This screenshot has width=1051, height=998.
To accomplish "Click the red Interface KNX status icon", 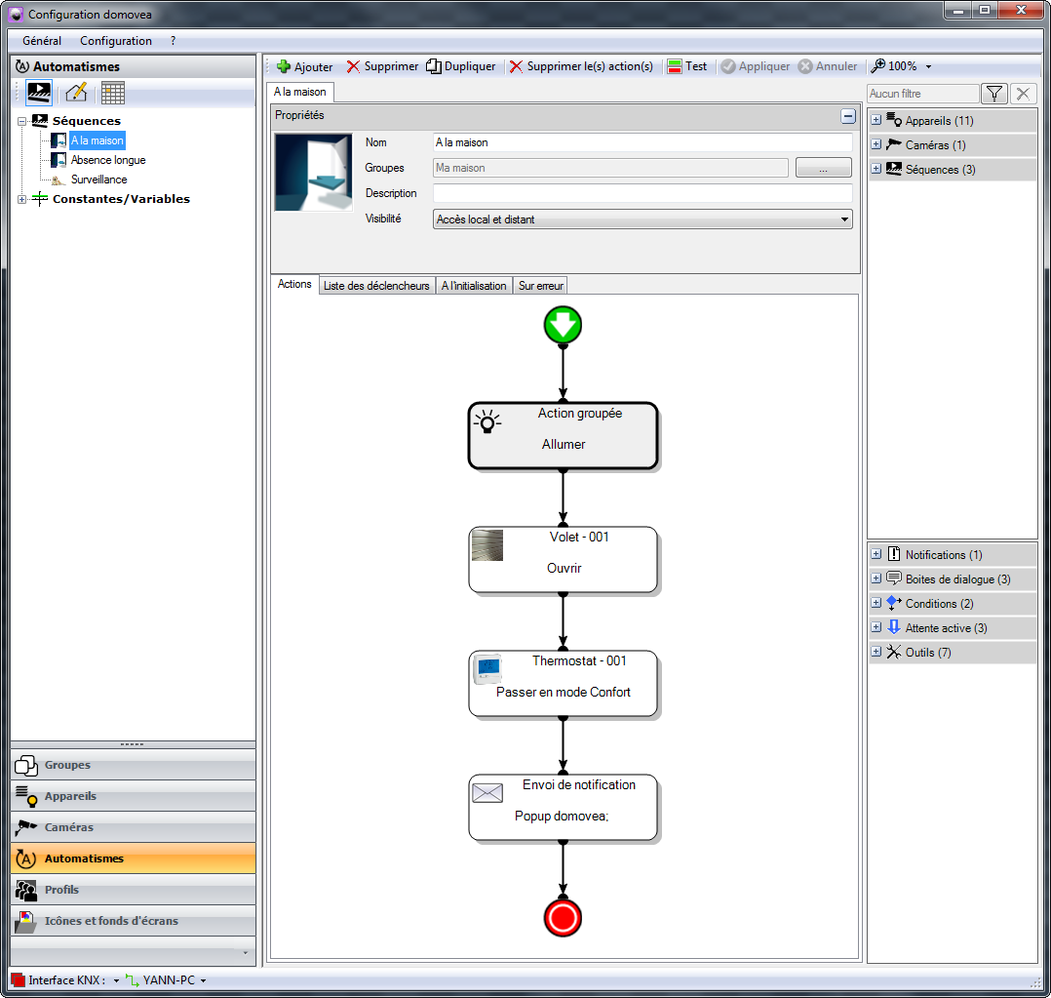I will tap(19, 980).
